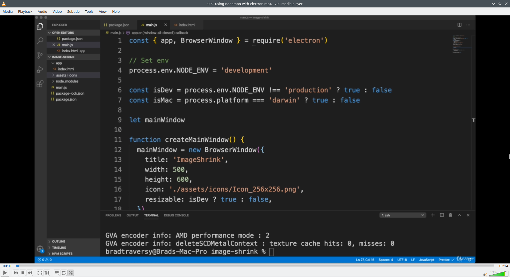Click the code minimap in the editor

tap(462, 44)
